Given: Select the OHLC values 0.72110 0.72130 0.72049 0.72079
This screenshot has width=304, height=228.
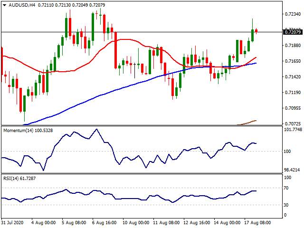Looking at the screenshot, I should pos(71,5).
